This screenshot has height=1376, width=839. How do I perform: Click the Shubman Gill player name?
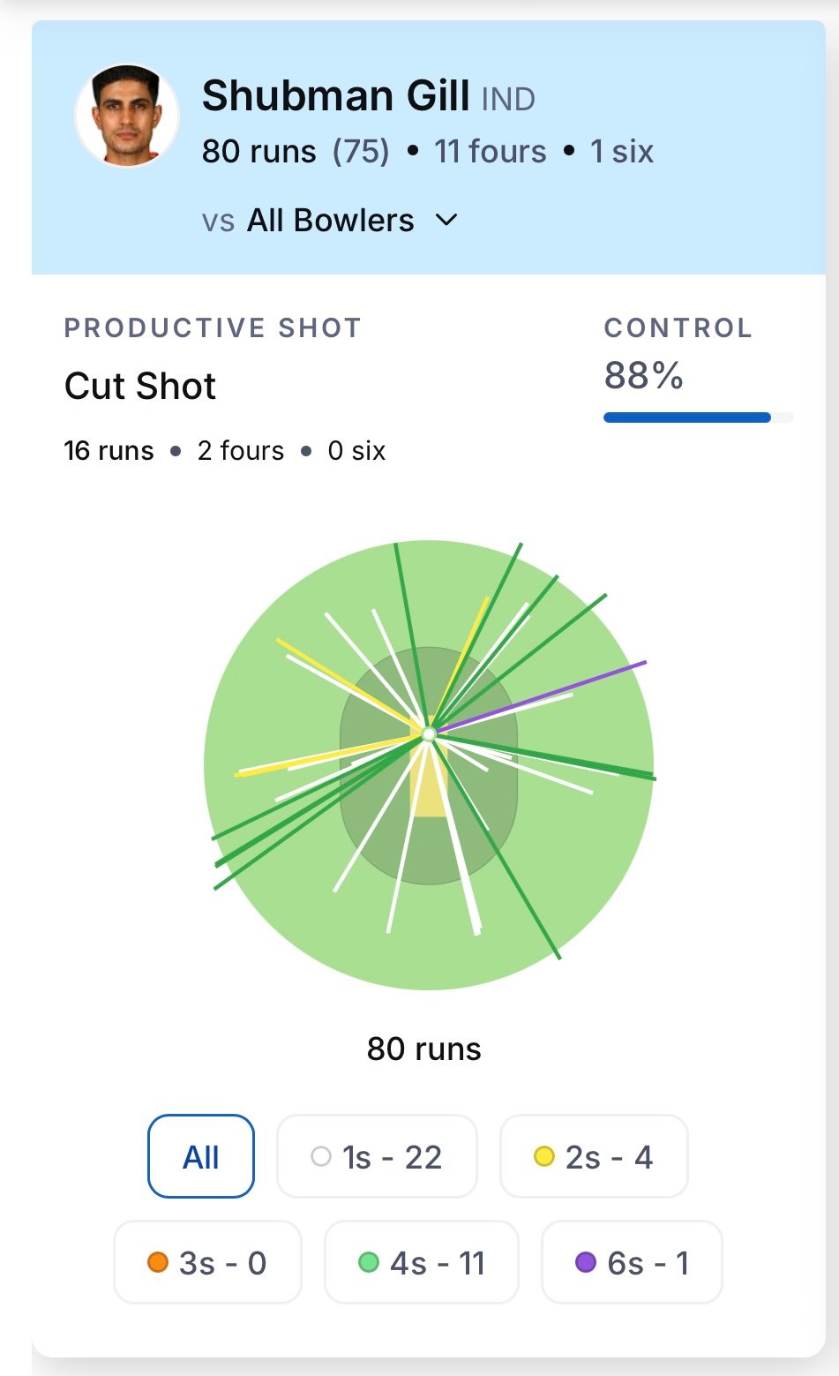[336, 95]
